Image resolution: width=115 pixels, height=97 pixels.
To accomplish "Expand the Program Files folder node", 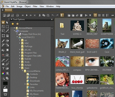I will coord(20,53).
